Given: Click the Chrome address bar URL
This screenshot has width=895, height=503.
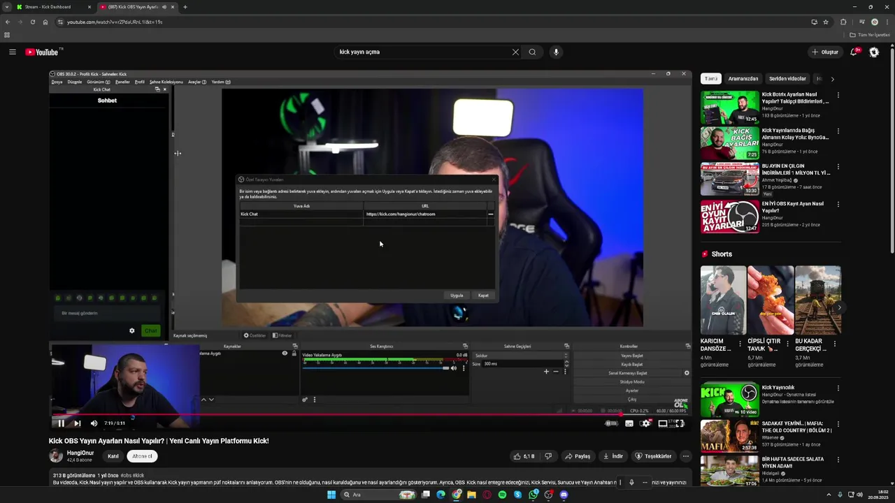Looking at the screenshot, I should [115, 22].
